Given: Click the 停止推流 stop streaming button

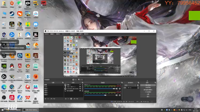Looking at the screenshot, I should (x=148, y=85).
